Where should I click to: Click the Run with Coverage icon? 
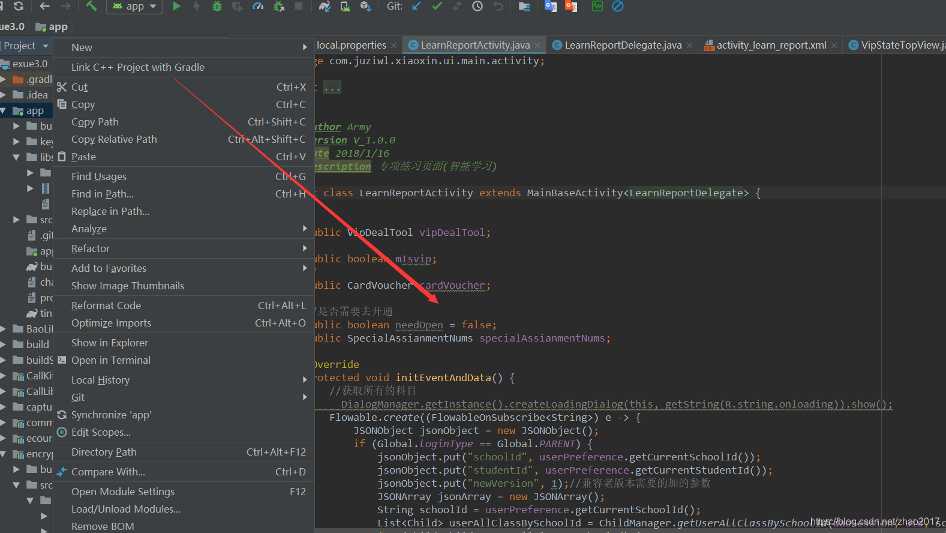[x=238, y=6]
